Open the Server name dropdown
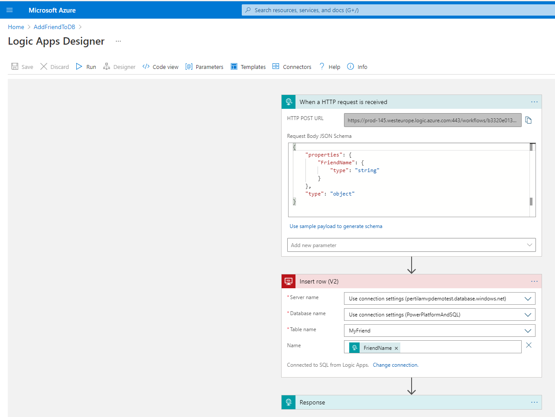This screenshot has width=555, height=417. point(528,299)
